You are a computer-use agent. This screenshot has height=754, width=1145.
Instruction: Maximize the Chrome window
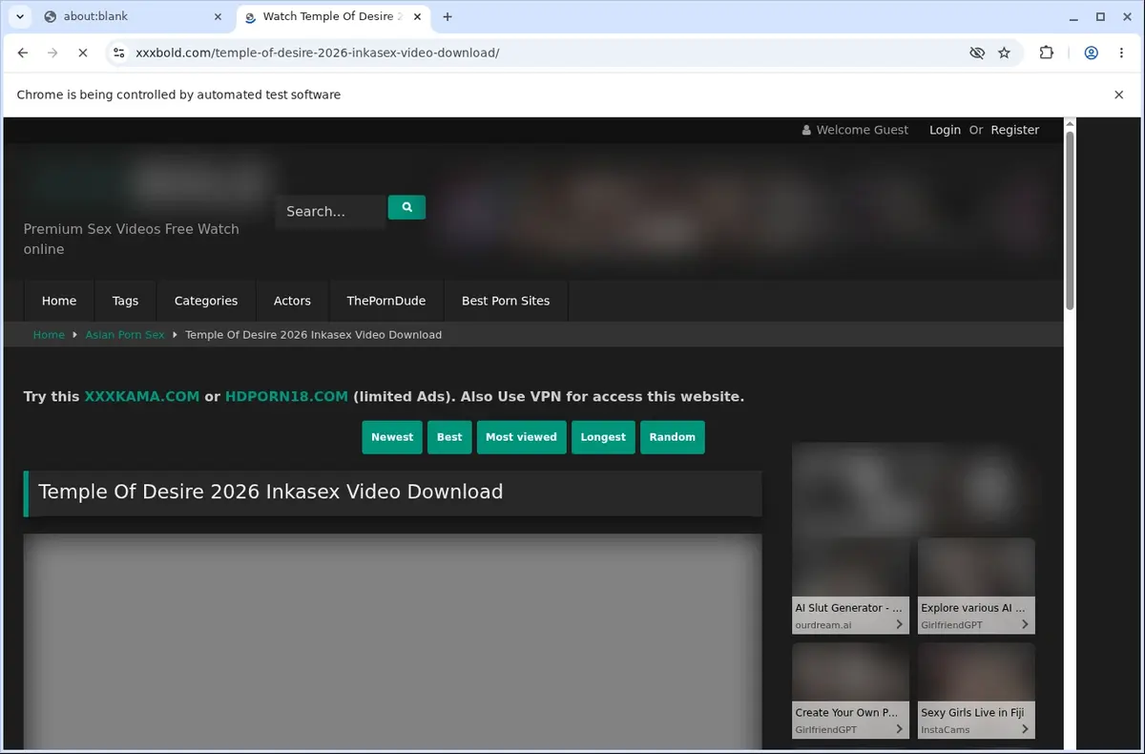pyautogui.click(x=1100, y=16)
